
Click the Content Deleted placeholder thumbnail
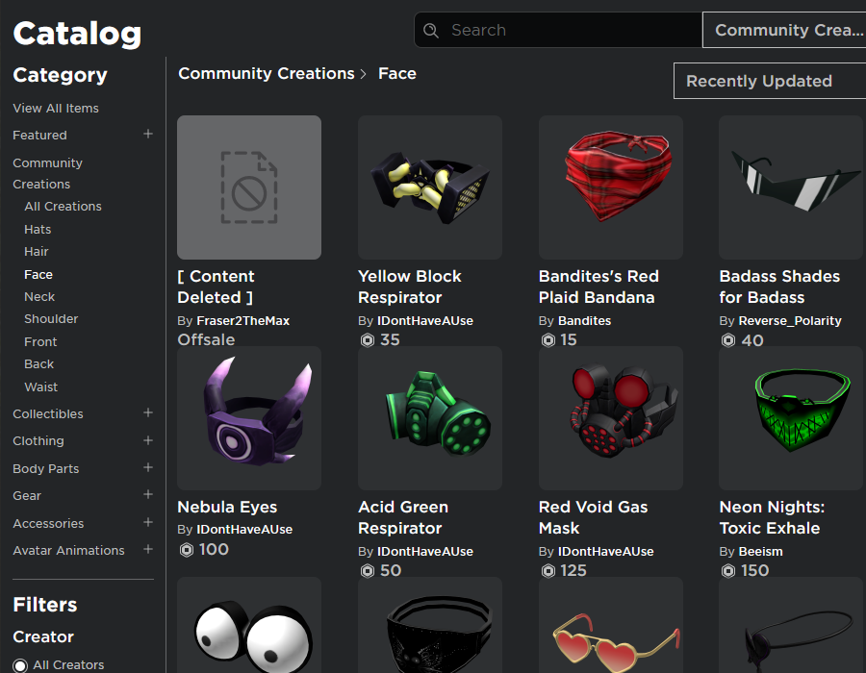249,187
